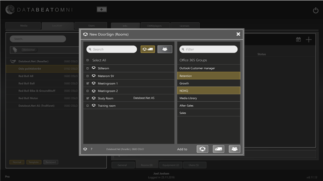The image size is (323, 181).
Task: Click the room icon next to Training room
Action: (93, 105)
